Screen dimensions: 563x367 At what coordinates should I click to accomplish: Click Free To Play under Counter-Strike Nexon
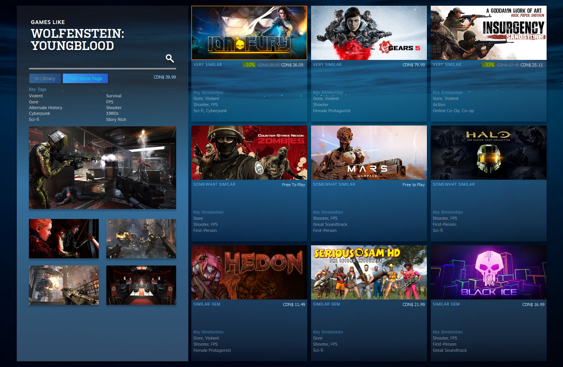click(x=294, y=185)
